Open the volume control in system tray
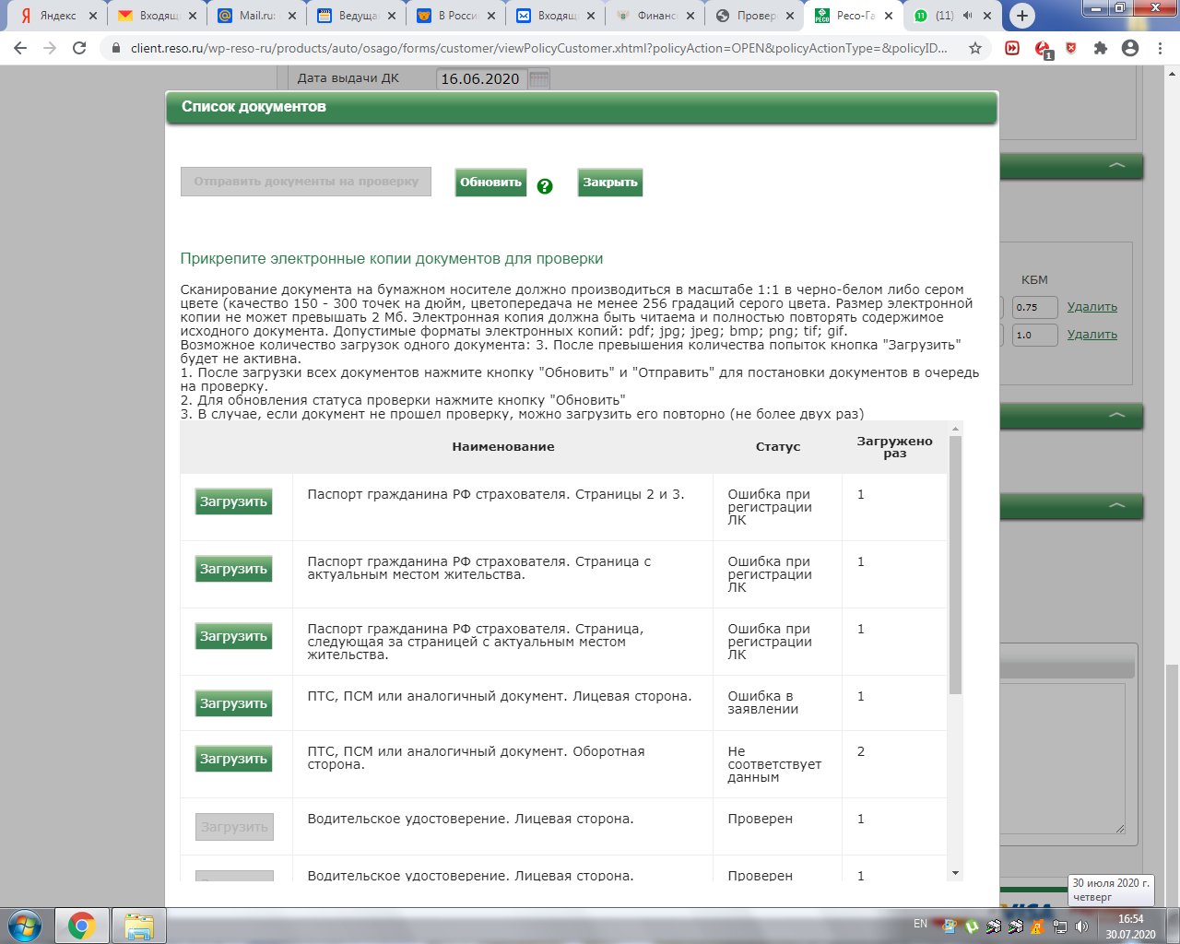This screenshot has height=944, width=1180. [1081, 926]
